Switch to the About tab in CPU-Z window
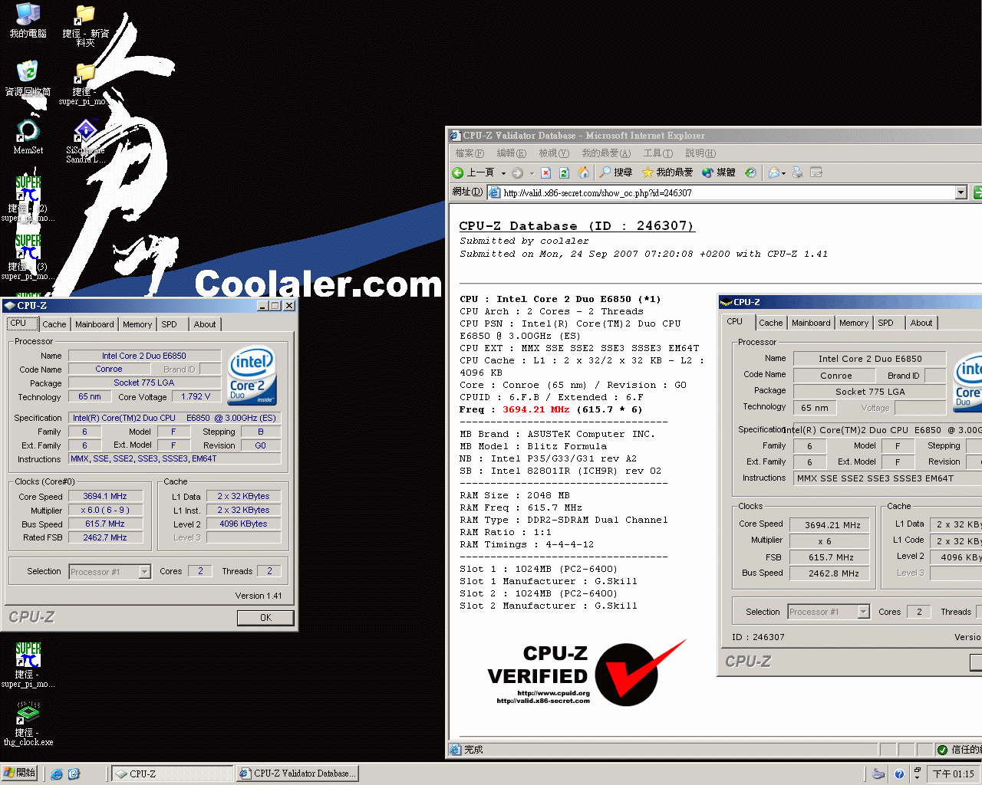This screenshot has width=982, height=785. point(205,324)
